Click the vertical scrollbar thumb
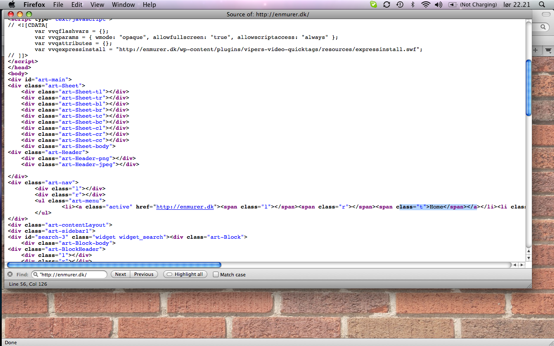The width and height of the screenshot is (554, 346). tap(528, 88)
